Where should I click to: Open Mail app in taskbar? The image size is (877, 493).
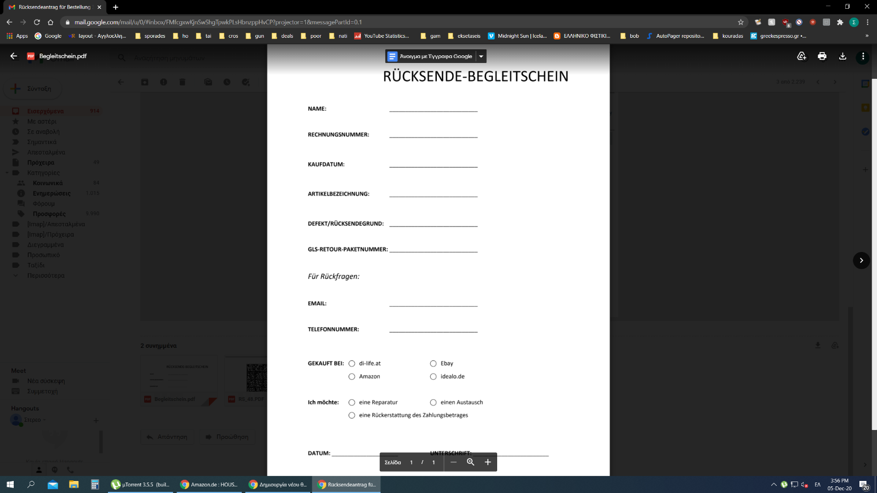(53, 484)
